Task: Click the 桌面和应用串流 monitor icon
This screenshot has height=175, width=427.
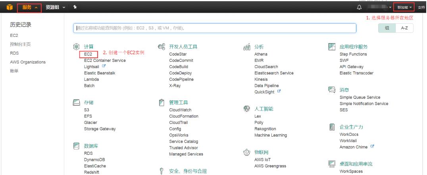Action: (x=332, y=164)
